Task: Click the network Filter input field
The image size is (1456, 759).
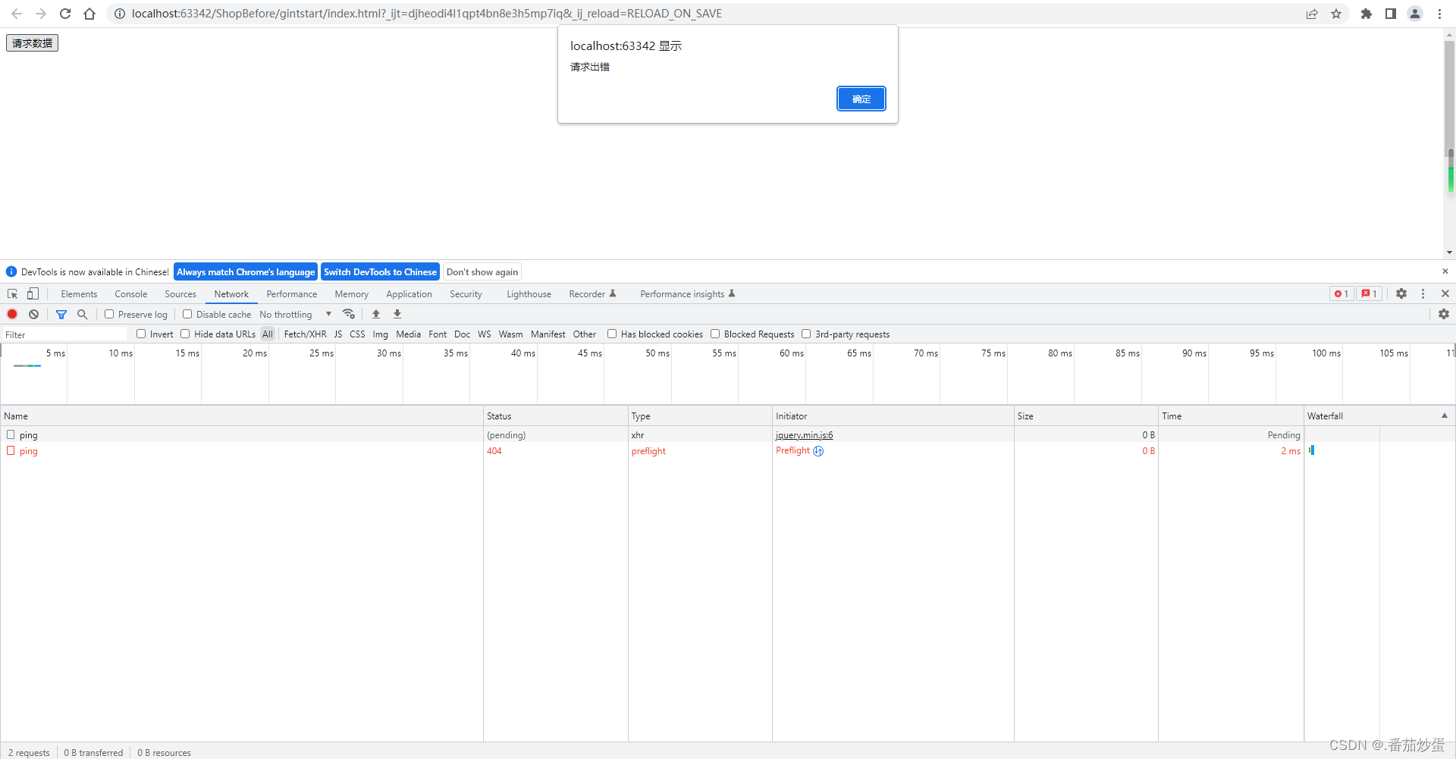Action: point(64,334)
